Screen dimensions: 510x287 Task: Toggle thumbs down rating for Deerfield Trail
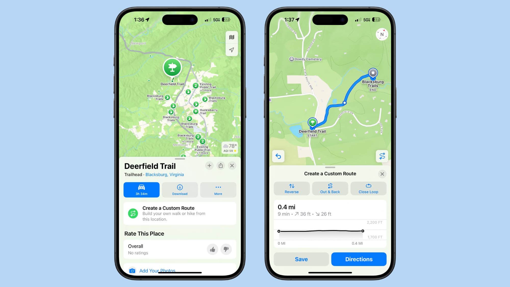226,249
